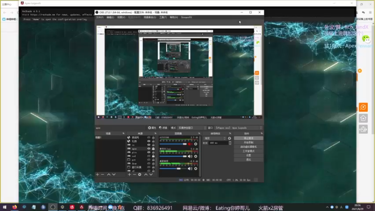The height and width of the screenshot is (211, 375).
Task: Open the transition type dropdown
Action: point(215,138)
